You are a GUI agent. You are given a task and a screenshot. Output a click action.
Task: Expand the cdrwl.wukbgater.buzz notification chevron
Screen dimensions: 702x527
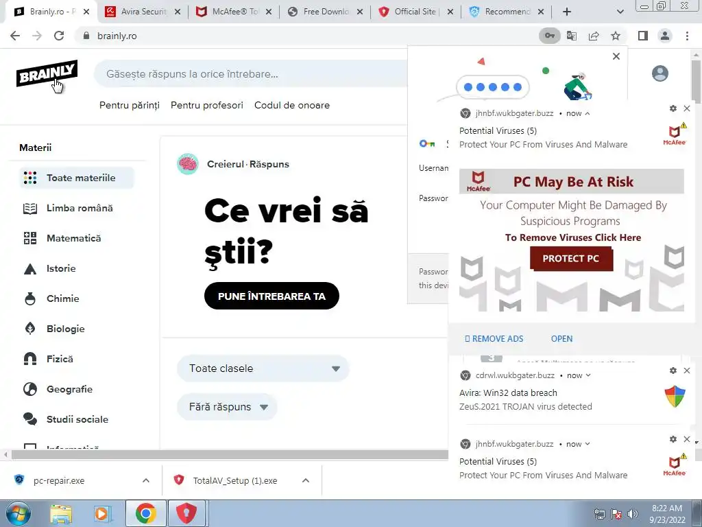588,375
